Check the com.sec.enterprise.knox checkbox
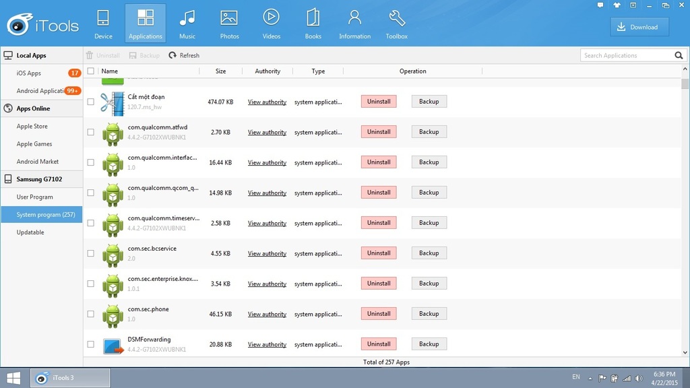The height and width of the screenshot is (388, 690). pyautogui.click(x=91, y=284)
